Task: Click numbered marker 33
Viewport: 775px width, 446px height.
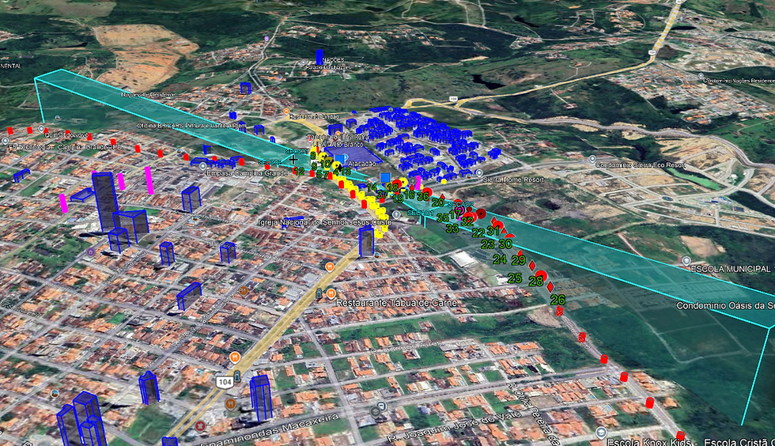Action: [452, 229]
